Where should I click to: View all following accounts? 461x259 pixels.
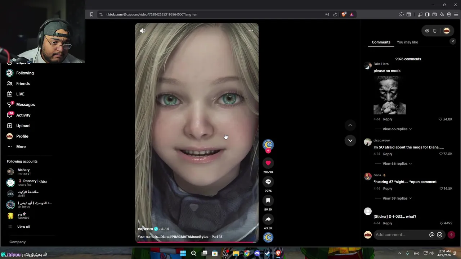23,227
